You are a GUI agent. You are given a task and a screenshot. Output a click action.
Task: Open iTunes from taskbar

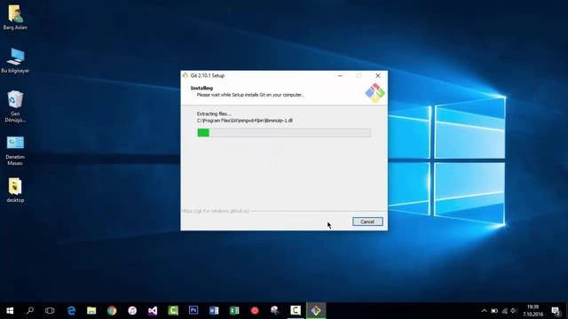point(132,311)
